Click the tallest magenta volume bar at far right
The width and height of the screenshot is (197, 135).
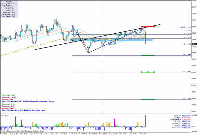[145, 121]
